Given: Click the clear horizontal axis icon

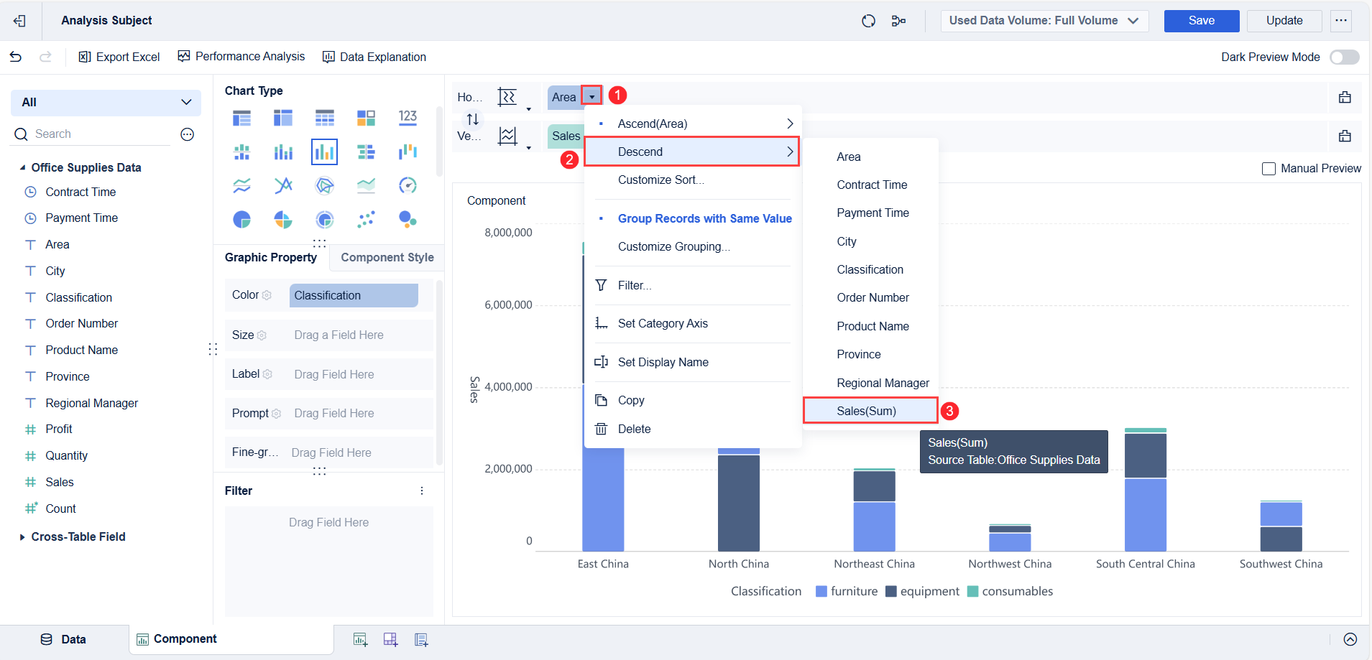Looking at the screenshot, I should 1345,97.
